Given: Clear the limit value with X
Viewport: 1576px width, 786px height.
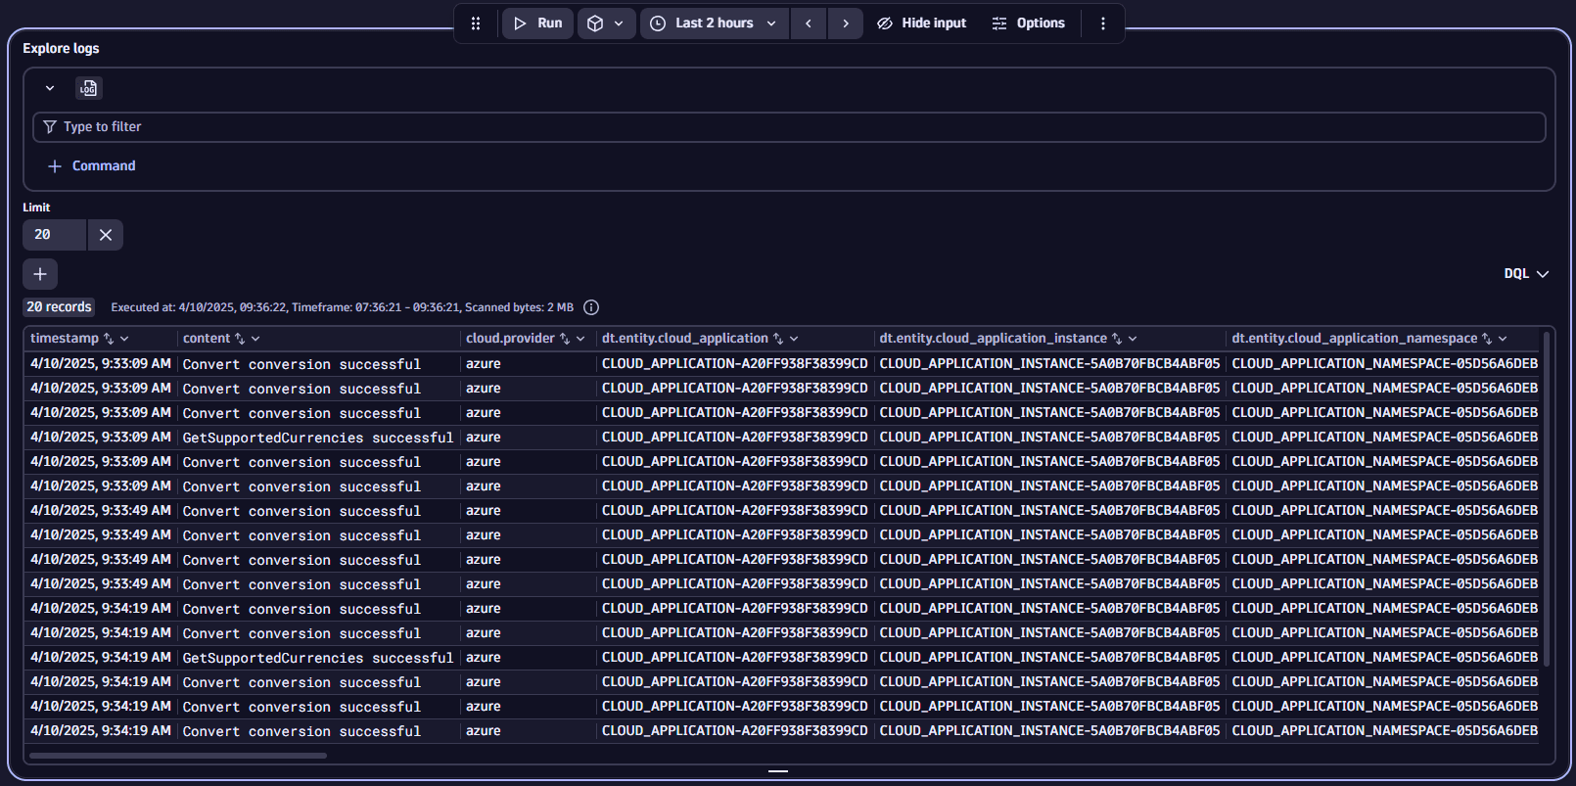Looking at the screenshot, I should 106,235.
